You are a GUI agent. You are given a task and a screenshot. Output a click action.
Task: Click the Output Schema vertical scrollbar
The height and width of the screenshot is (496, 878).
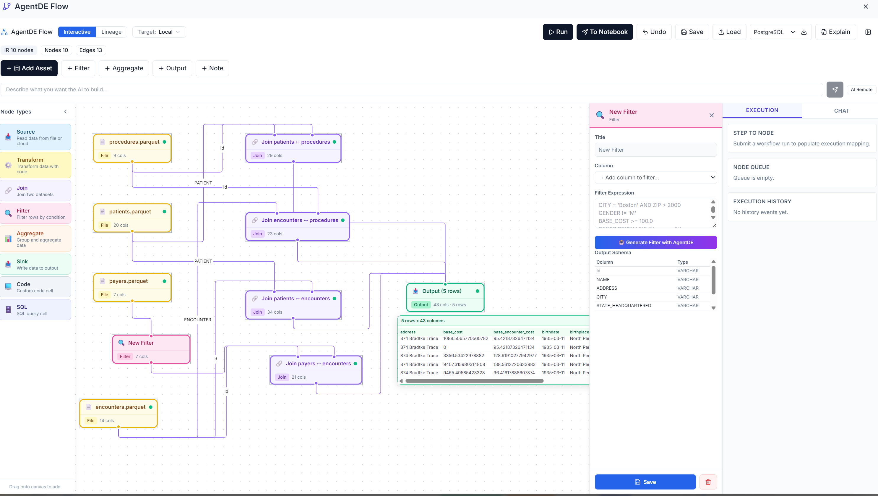713,280
